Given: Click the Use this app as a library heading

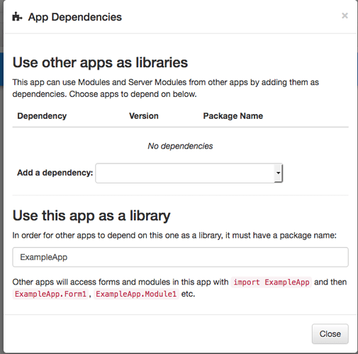Looking at the screenshot, I should (91, 216).
